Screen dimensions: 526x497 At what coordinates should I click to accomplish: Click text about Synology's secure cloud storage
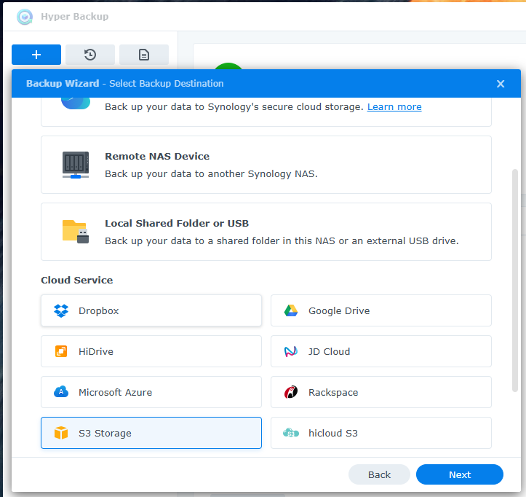coord(234,107)
